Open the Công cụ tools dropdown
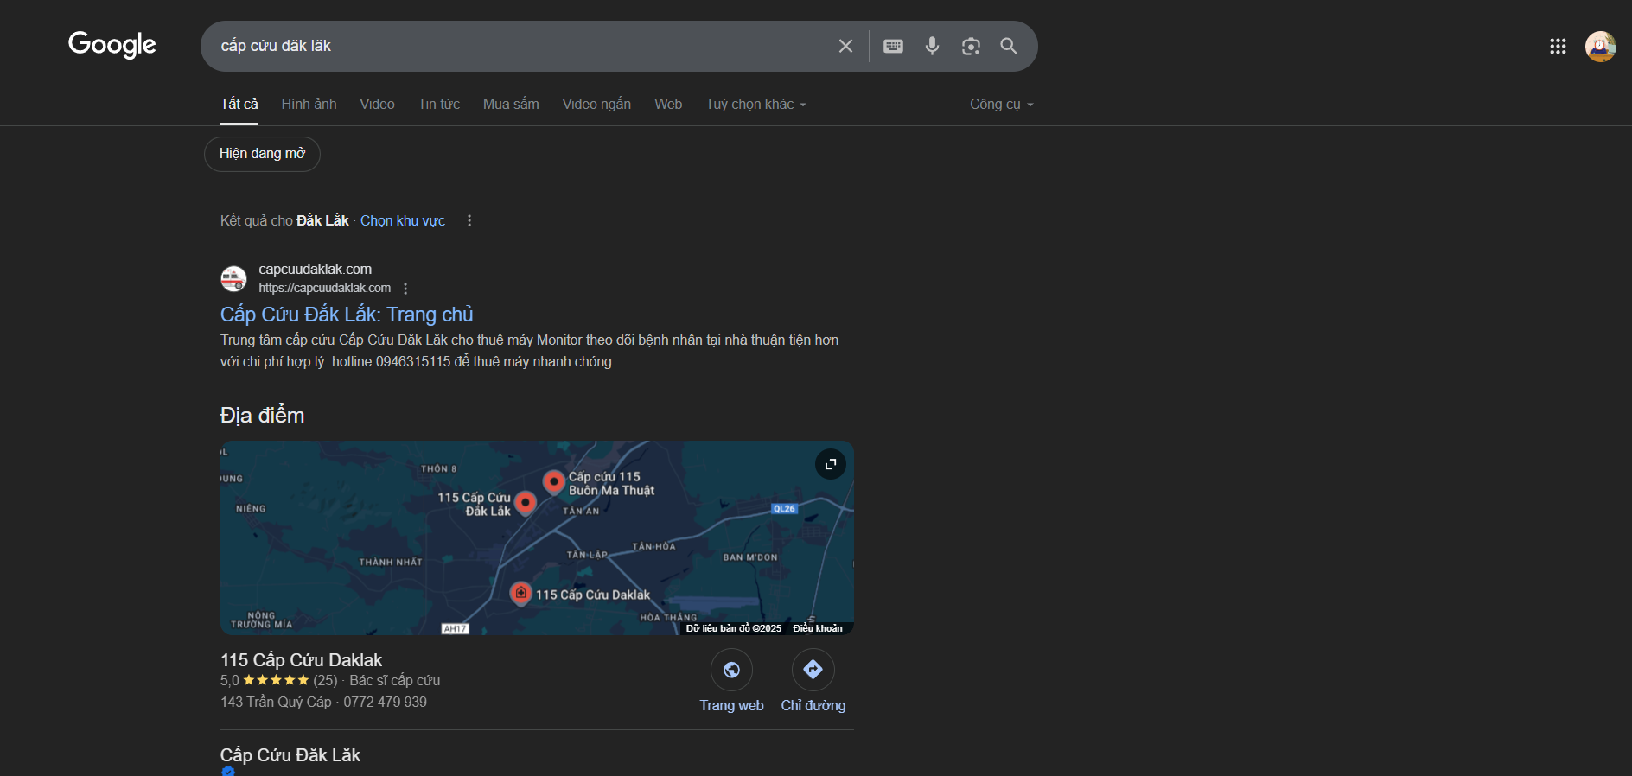Viewport: 1632px width, 776px height. [1001, 104]
